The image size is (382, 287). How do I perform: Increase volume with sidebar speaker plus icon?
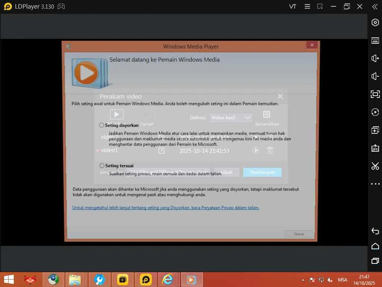coord(375,58)
